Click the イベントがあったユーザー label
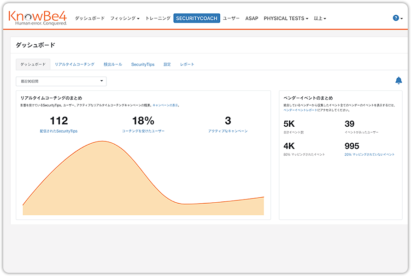This screenshot has height=276, width=411. pos(361,132)
